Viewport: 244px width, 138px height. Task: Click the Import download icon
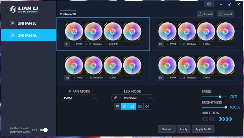pos(220,14)
